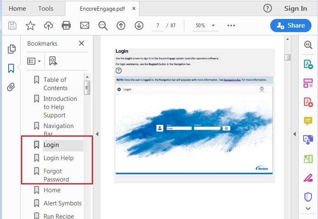Open Create PDF tool icon

(308, 102)
